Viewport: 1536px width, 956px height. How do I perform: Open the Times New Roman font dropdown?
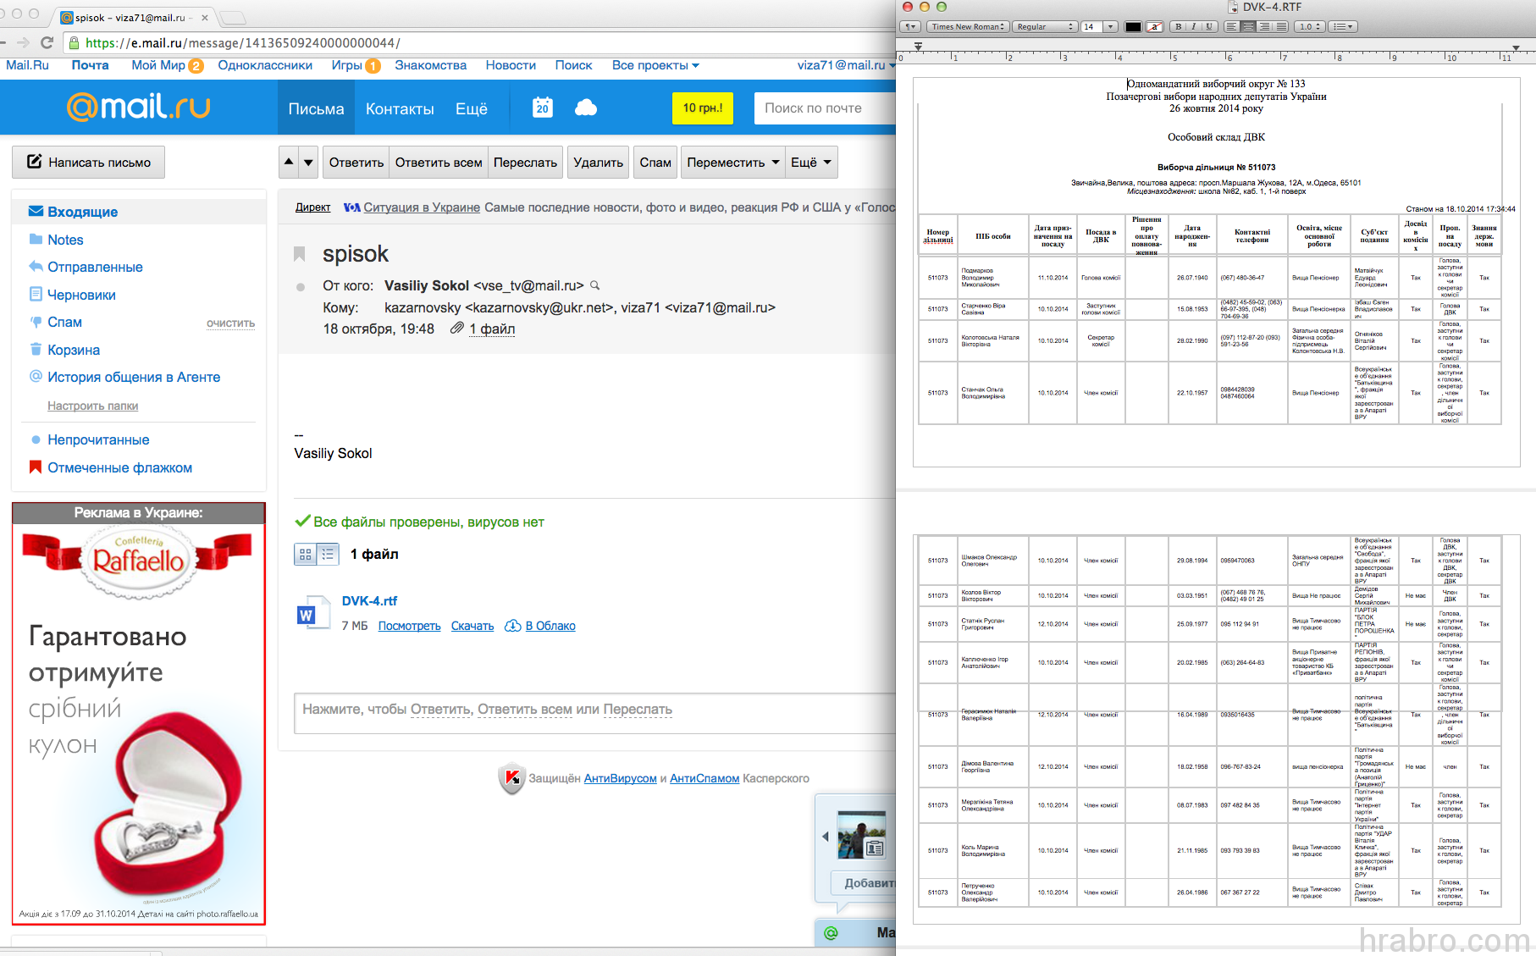(968, 27)
